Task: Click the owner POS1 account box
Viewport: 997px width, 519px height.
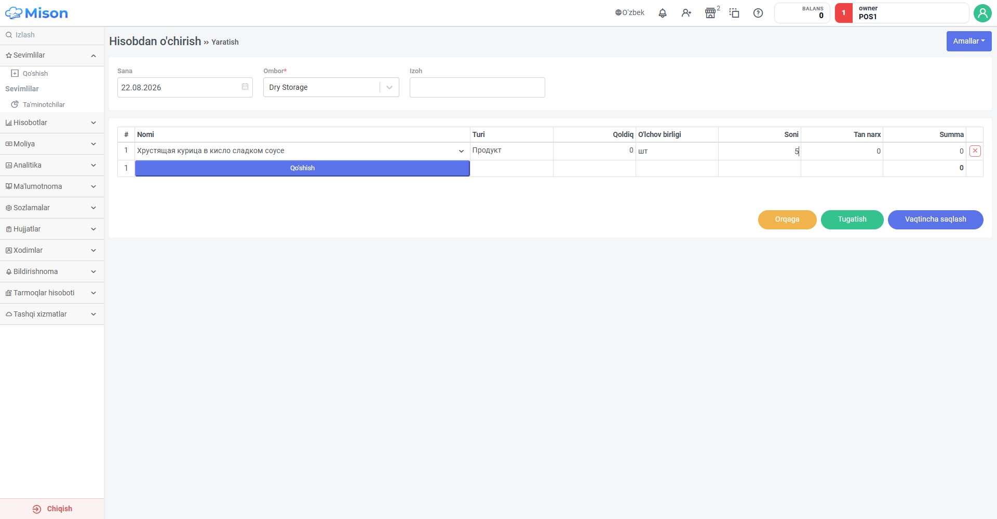Action: pyautogui.click(x=902, y=13)
